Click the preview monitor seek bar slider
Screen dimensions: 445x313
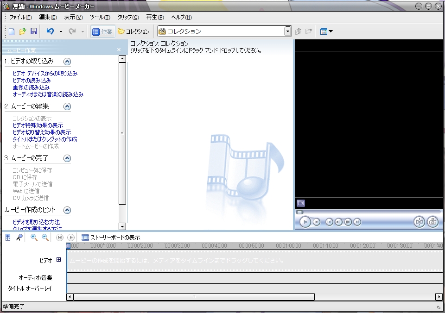pyautogui.click(x=300, y=212)
